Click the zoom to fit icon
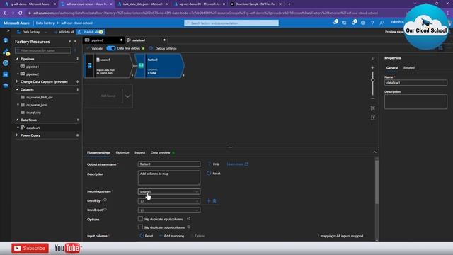 pyautogui.click(x=373, y=108)
